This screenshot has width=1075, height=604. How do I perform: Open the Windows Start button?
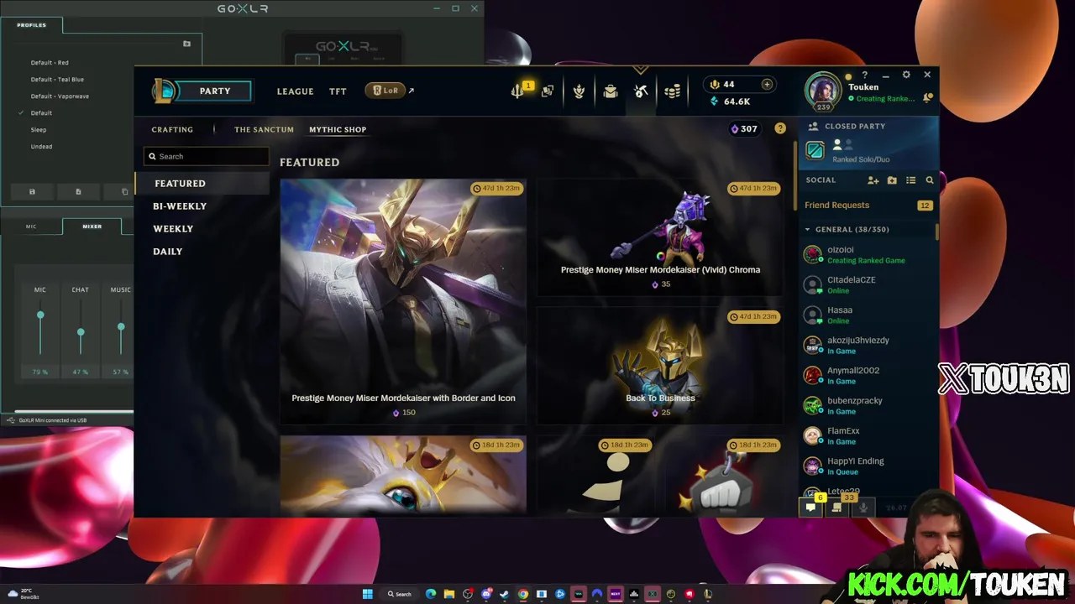(x=367, y=594)
